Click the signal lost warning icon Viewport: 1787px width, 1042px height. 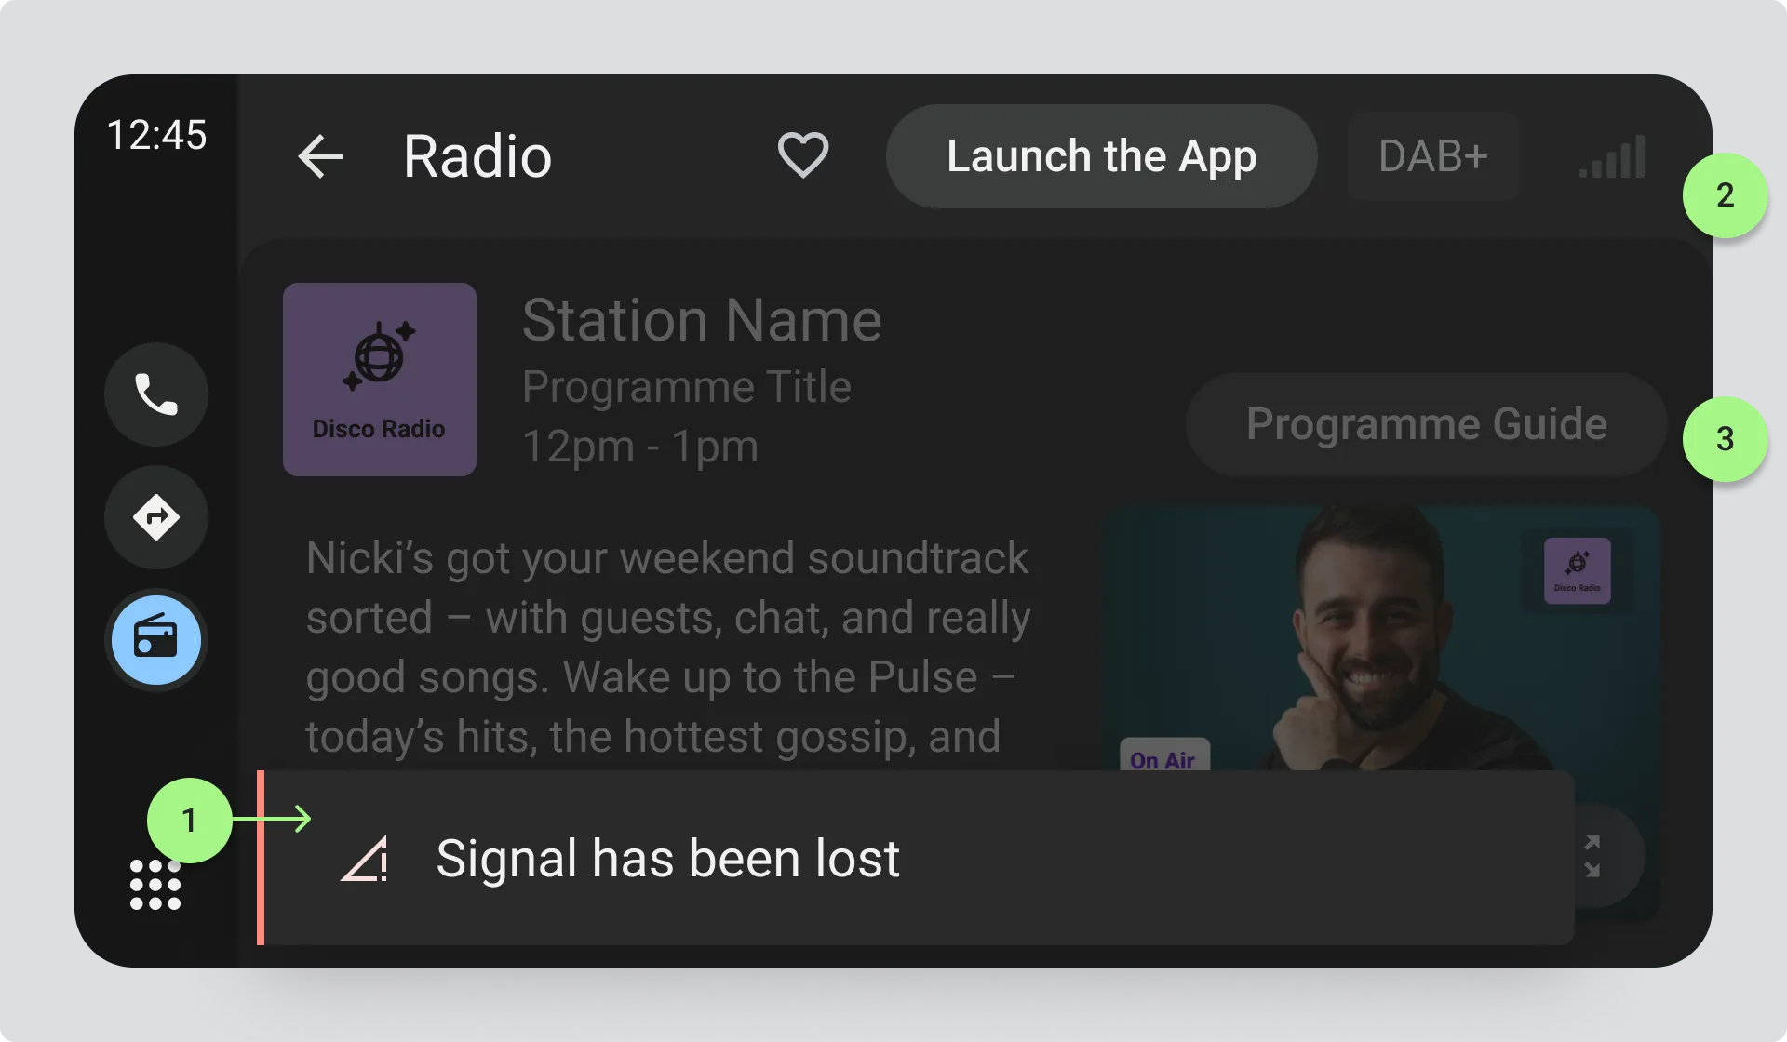pyautogui.click(x=365, y=859)
